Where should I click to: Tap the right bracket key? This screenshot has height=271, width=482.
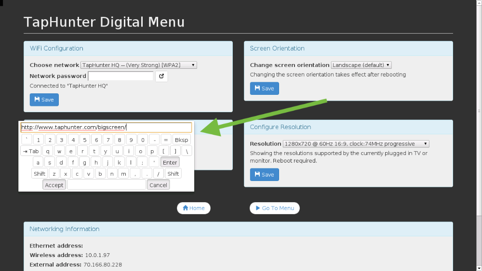coord(175,151)
